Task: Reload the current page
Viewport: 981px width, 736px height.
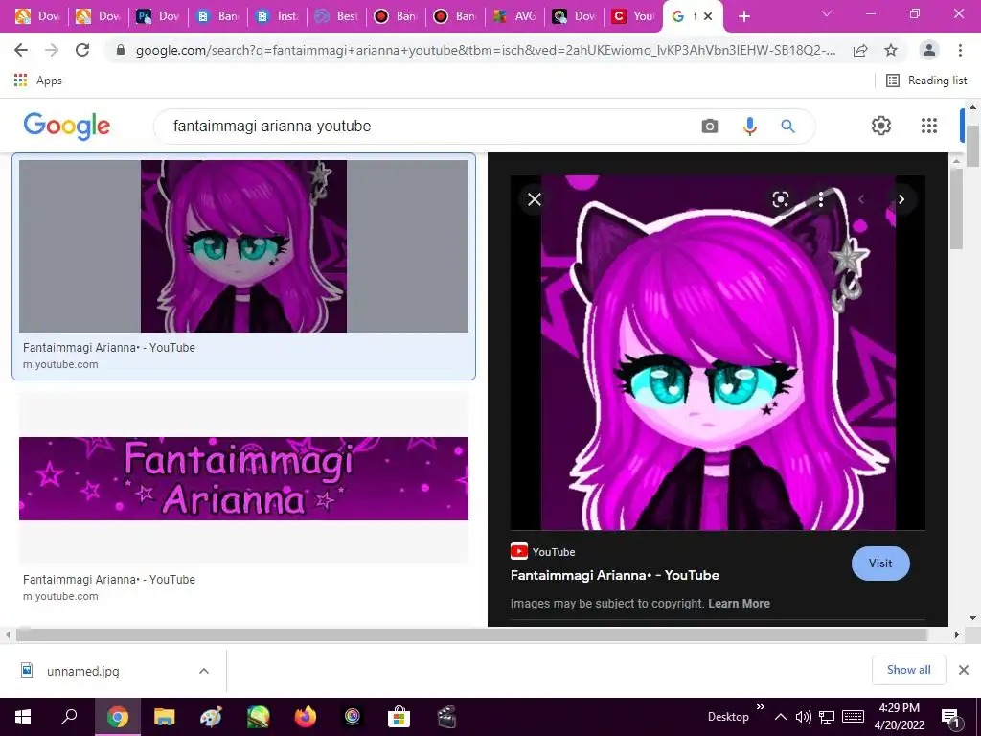Action: click(82, 50)
